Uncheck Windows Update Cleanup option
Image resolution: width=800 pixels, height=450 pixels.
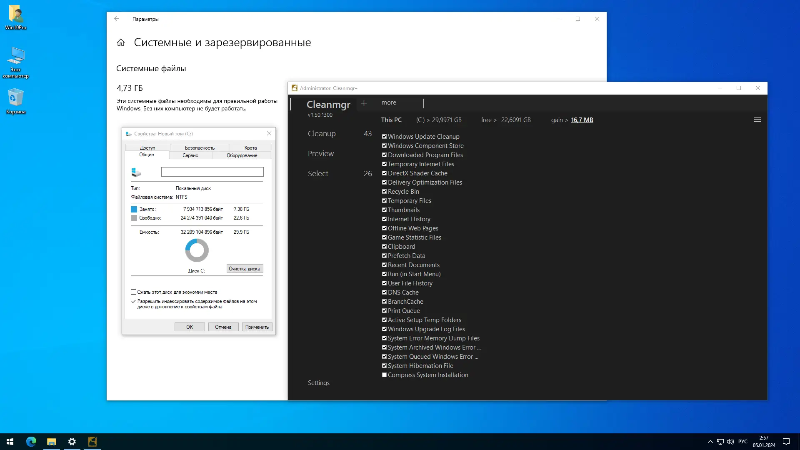[384, 137]
